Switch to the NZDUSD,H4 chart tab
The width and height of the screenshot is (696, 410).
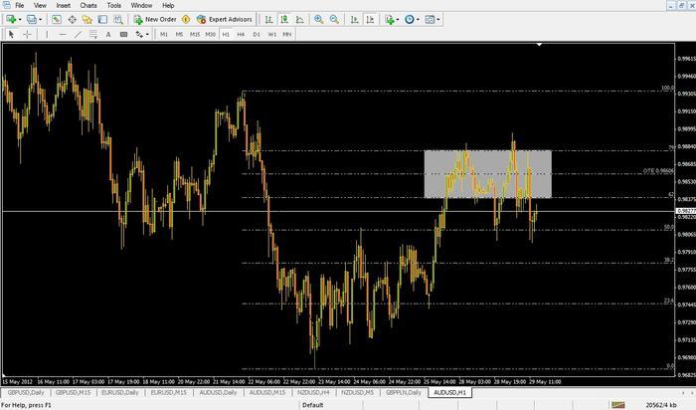point(314,393)
